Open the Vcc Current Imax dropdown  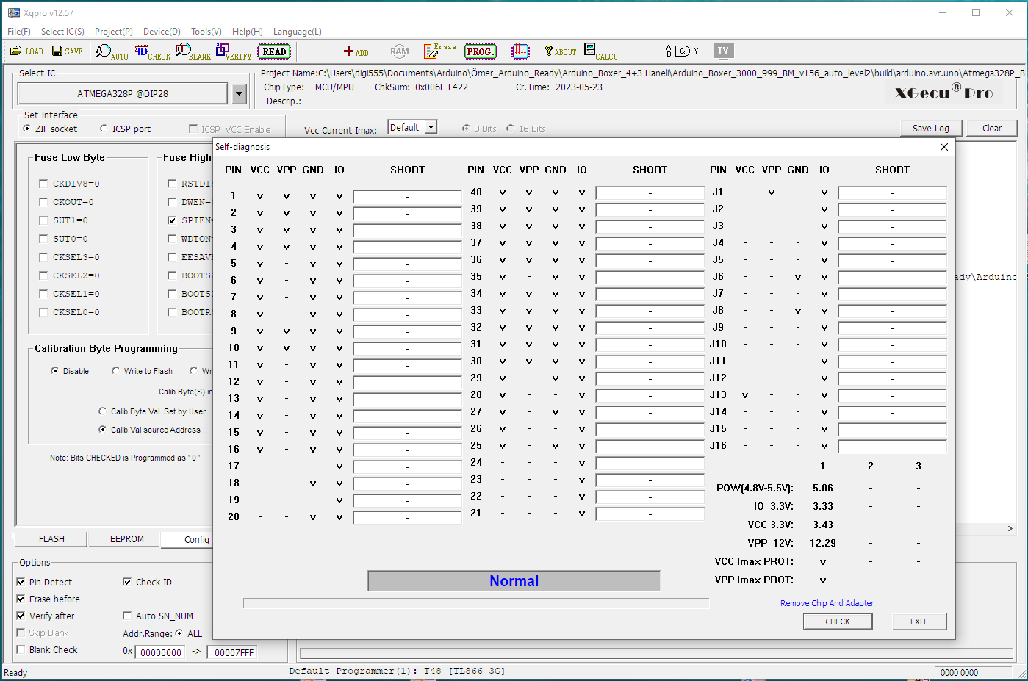tap(431, 128)
